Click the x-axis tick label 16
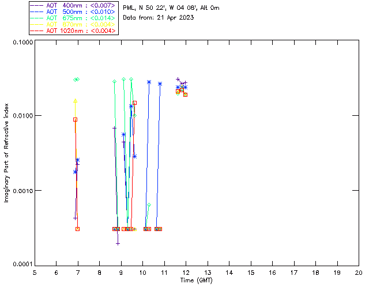Image resolution: width=369 pixels, height=295 pixels. pyautogui.click(x=272, y=273)
